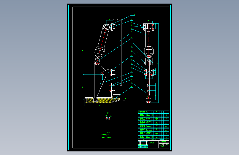Viewport: 239px width, 155px height.
Task: Click the top mounting flange of right view
Action: (149, 27)
